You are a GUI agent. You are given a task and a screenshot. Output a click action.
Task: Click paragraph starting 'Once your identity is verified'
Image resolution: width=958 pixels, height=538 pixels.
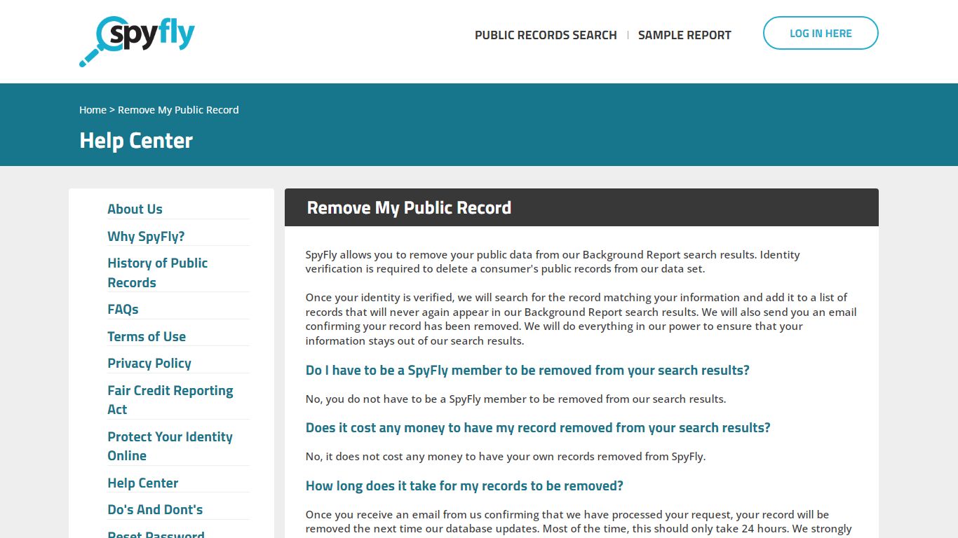581,319
